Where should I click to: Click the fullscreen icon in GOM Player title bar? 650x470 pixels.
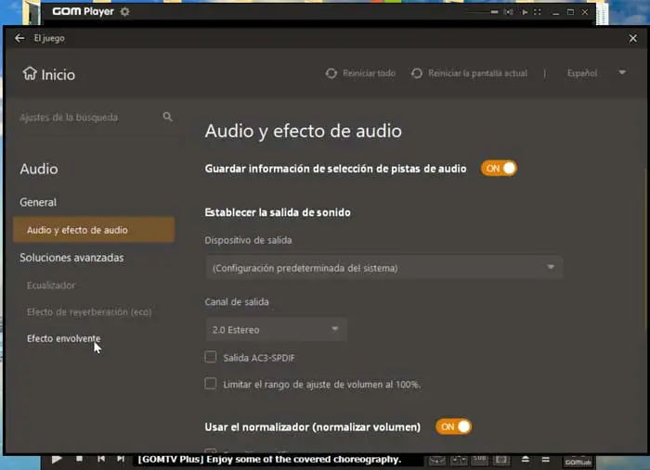coord(538,12)
